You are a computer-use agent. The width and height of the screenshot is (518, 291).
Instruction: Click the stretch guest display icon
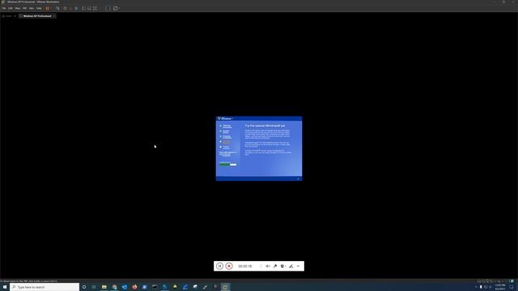point(115,8)
